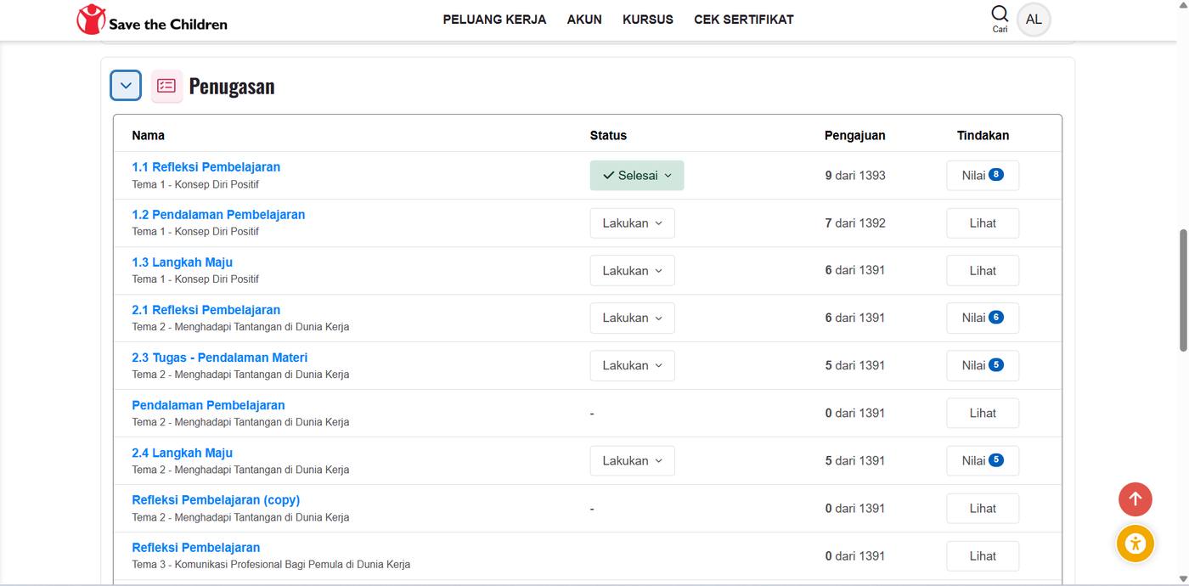The width and height of the screenshot is (1189, 586).
Task: Click Nilai for 2.3 Tugas row
Action: (x=983, y=365)
